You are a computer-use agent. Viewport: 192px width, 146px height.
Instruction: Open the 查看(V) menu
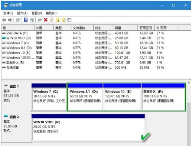37,13
